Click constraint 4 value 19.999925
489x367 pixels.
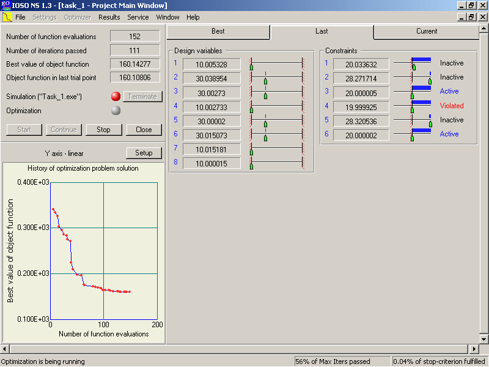point(361,107)
